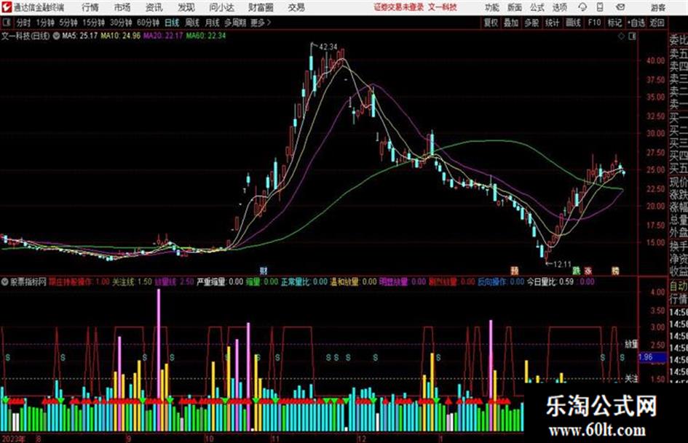Click the 12.11 low price label

pos(562,265)
